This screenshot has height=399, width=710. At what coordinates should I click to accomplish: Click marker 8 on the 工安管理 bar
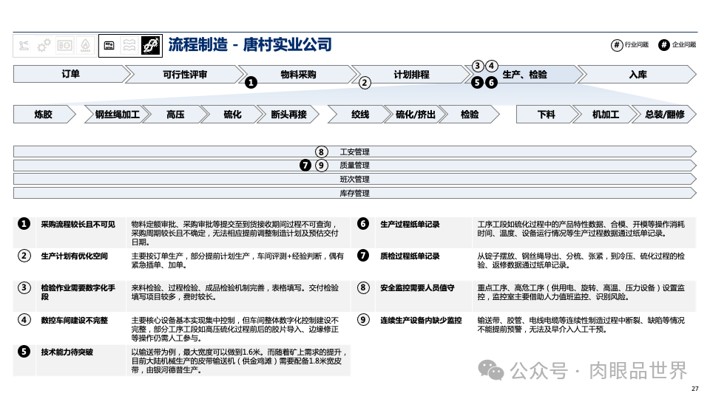(321, 152)
